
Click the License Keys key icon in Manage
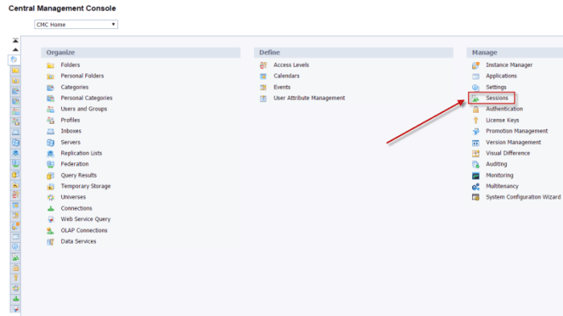[x=476, y=121]
